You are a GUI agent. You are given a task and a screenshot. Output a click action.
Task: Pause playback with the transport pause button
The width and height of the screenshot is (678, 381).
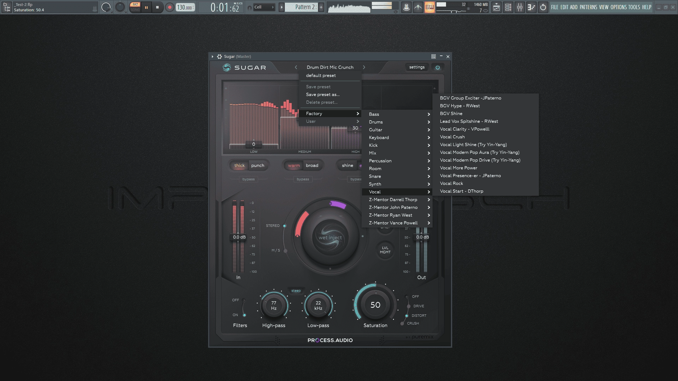[x=146, y=7]
